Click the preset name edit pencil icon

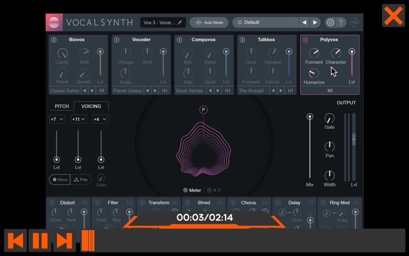click(x=179, y=23)
